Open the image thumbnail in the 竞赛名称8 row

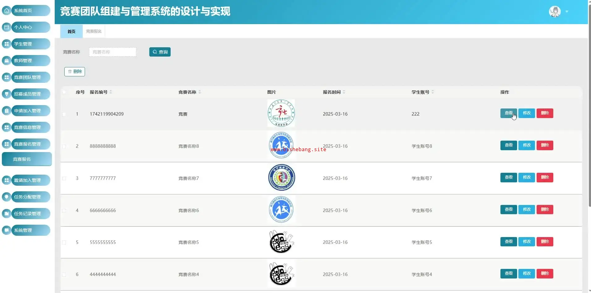point(281,145)
